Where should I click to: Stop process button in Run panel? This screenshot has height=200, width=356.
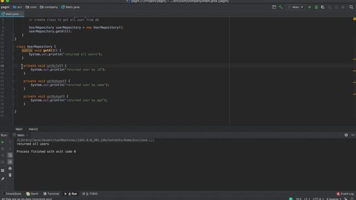(x=2, y=149)
